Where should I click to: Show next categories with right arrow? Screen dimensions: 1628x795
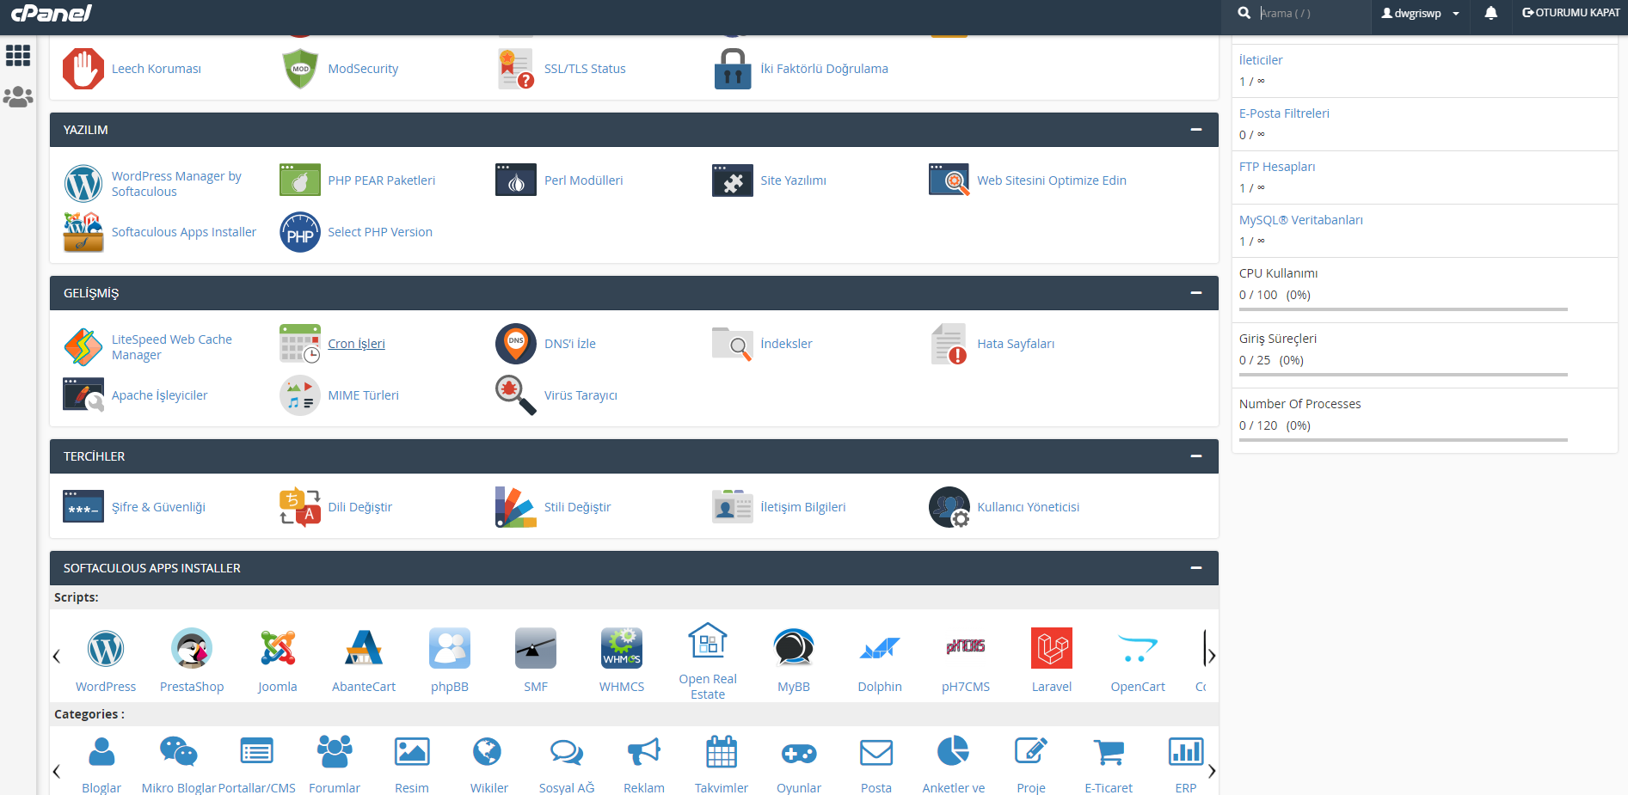(x=1212, y=771)
